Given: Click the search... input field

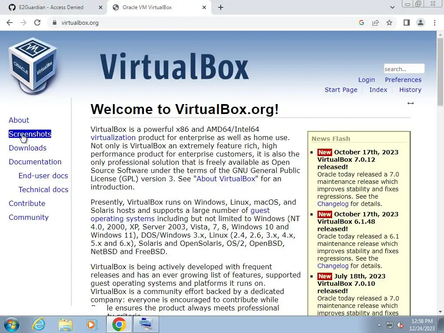Looking at the screenshot, I should [404, 69].
